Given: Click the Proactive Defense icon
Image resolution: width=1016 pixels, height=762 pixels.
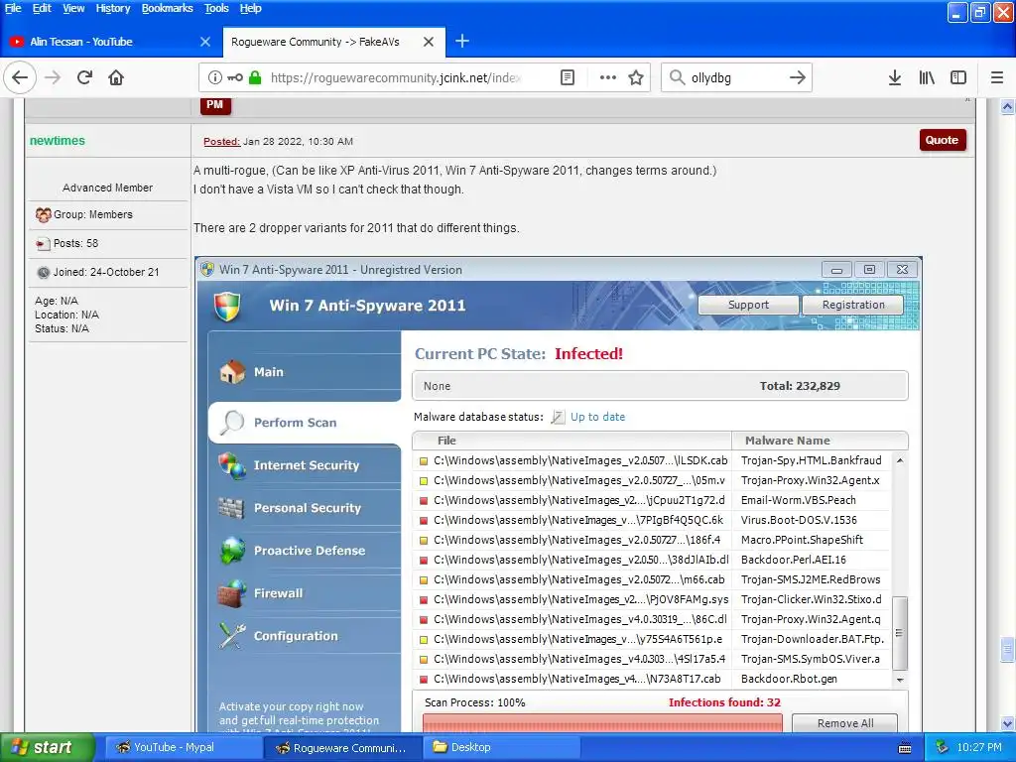Looking at the screenshot, I should (x=232, y=550).
